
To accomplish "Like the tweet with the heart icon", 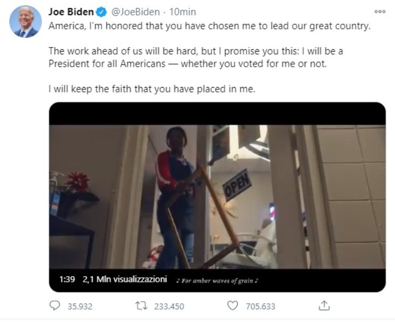I will coord(232,306).
